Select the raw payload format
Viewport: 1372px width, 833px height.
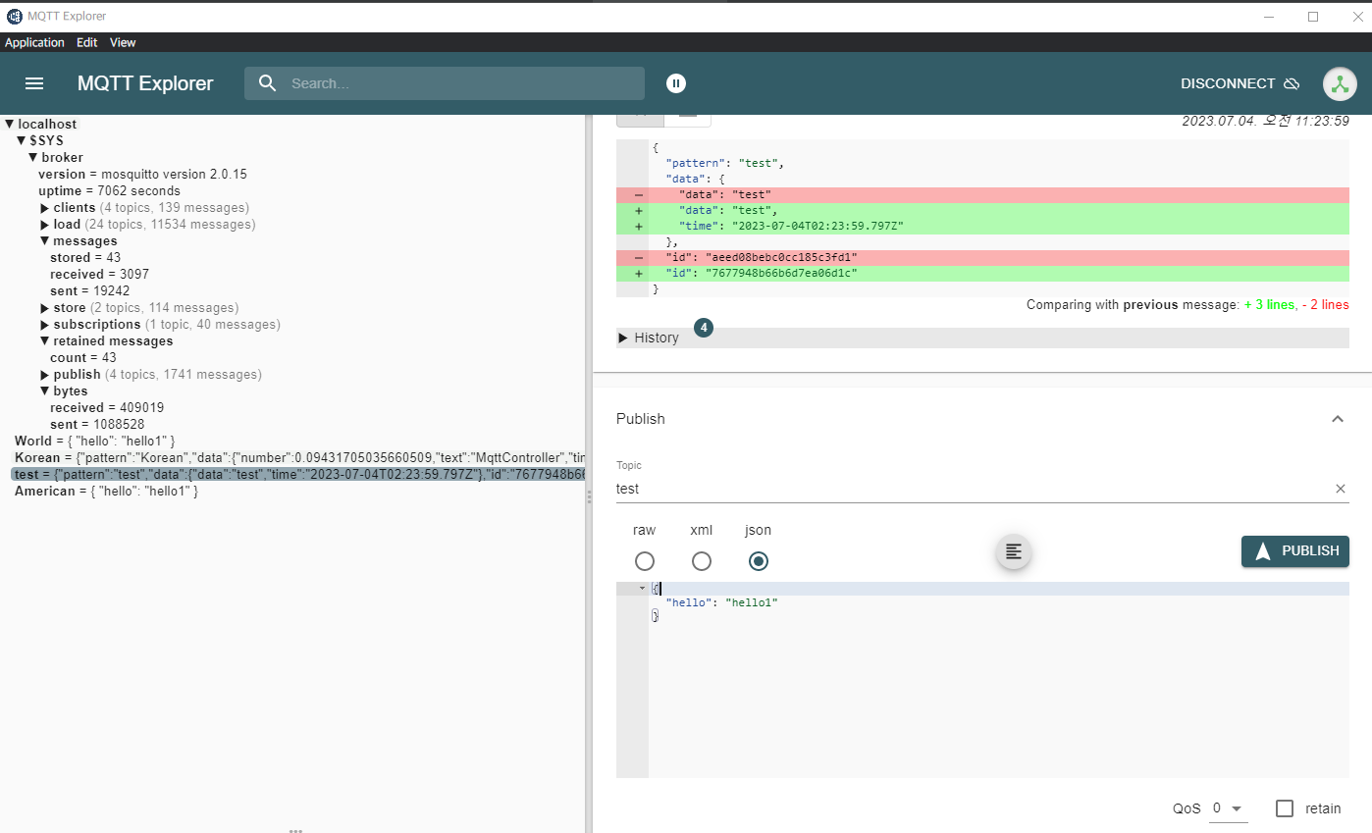click(645, 561)
